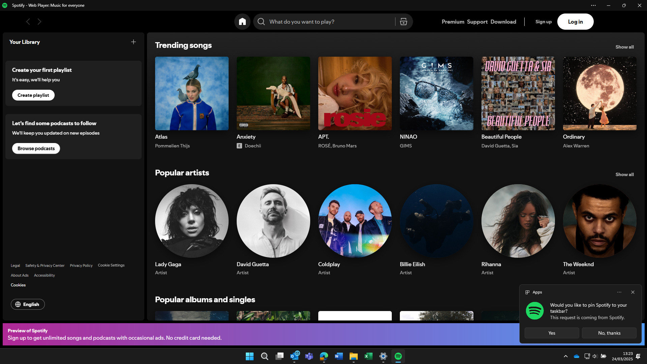Open File Explorer from taskbar
The width and height of the screenshot is (647, 364).
(354, 356)
